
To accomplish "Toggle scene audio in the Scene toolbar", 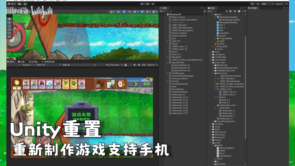I will click(130, 12).
